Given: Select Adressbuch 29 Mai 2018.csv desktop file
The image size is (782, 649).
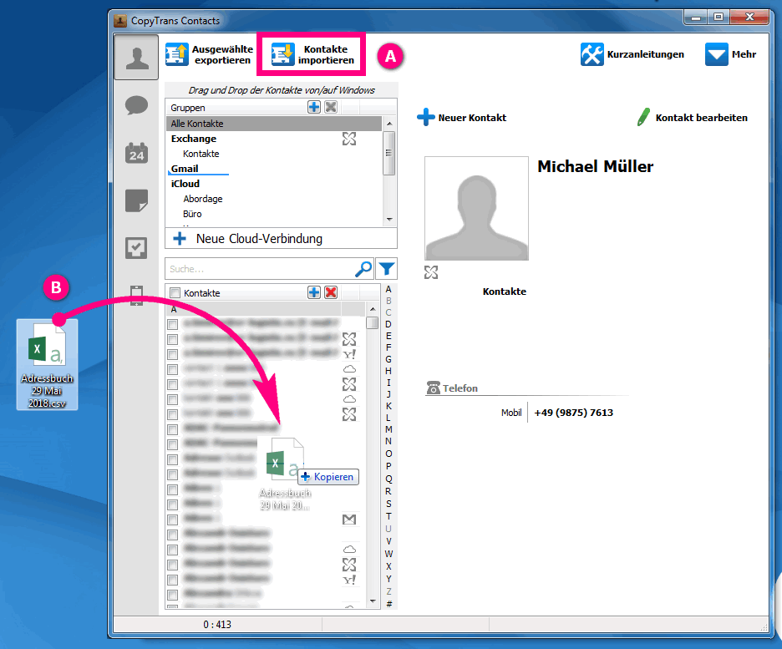Looking at the screenshot, I should 47,364.
